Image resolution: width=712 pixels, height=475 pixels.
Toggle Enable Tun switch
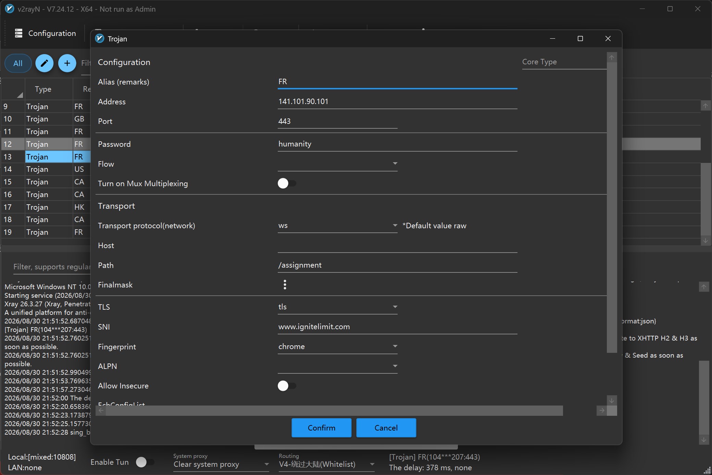tap(145, 462)
